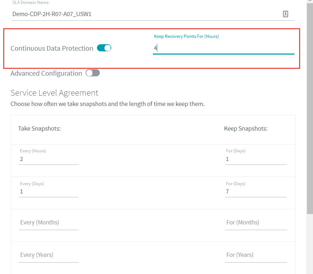Click the Every (Months) field
Image resolution: width=313 pixels, height=274 pixels.
(x=49, y=223)
